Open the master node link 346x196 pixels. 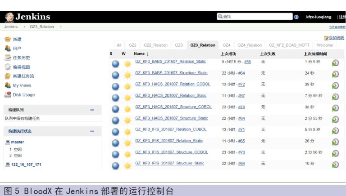pos(18,142)
